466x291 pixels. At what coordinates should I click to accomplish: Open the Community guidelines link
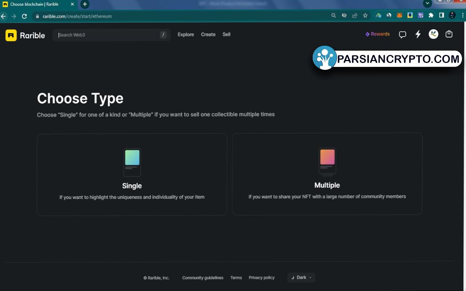[203, 278]
